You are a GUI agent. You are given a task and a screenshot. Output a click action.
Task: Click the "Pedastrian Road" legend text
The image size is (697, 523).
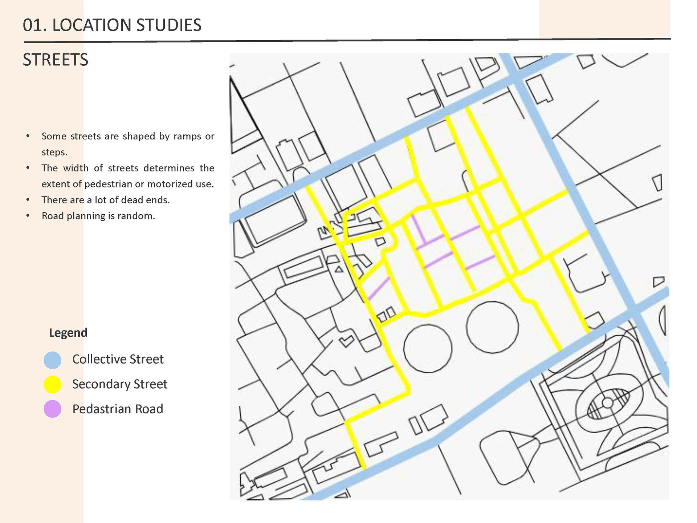coord(118,409)
